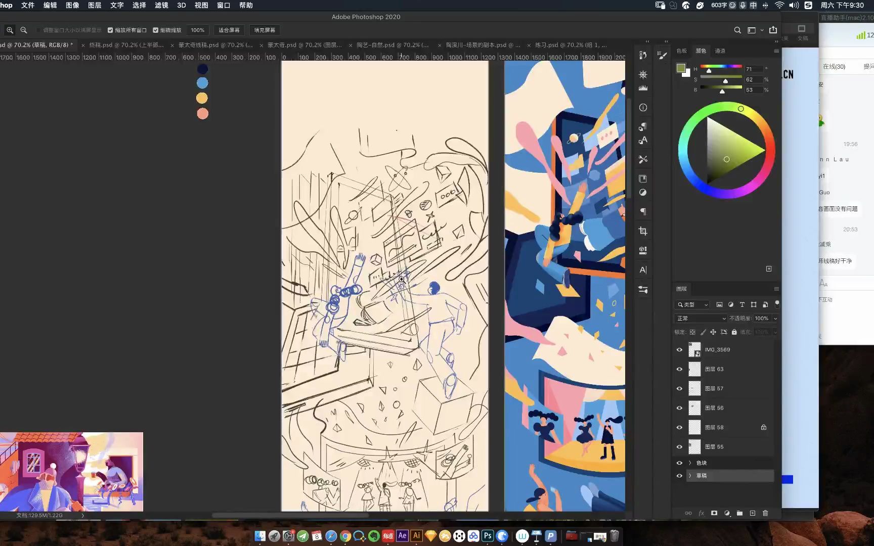Filter layers by pixel image icon
This screenshot has width=874, height=546.
[719, 305]
